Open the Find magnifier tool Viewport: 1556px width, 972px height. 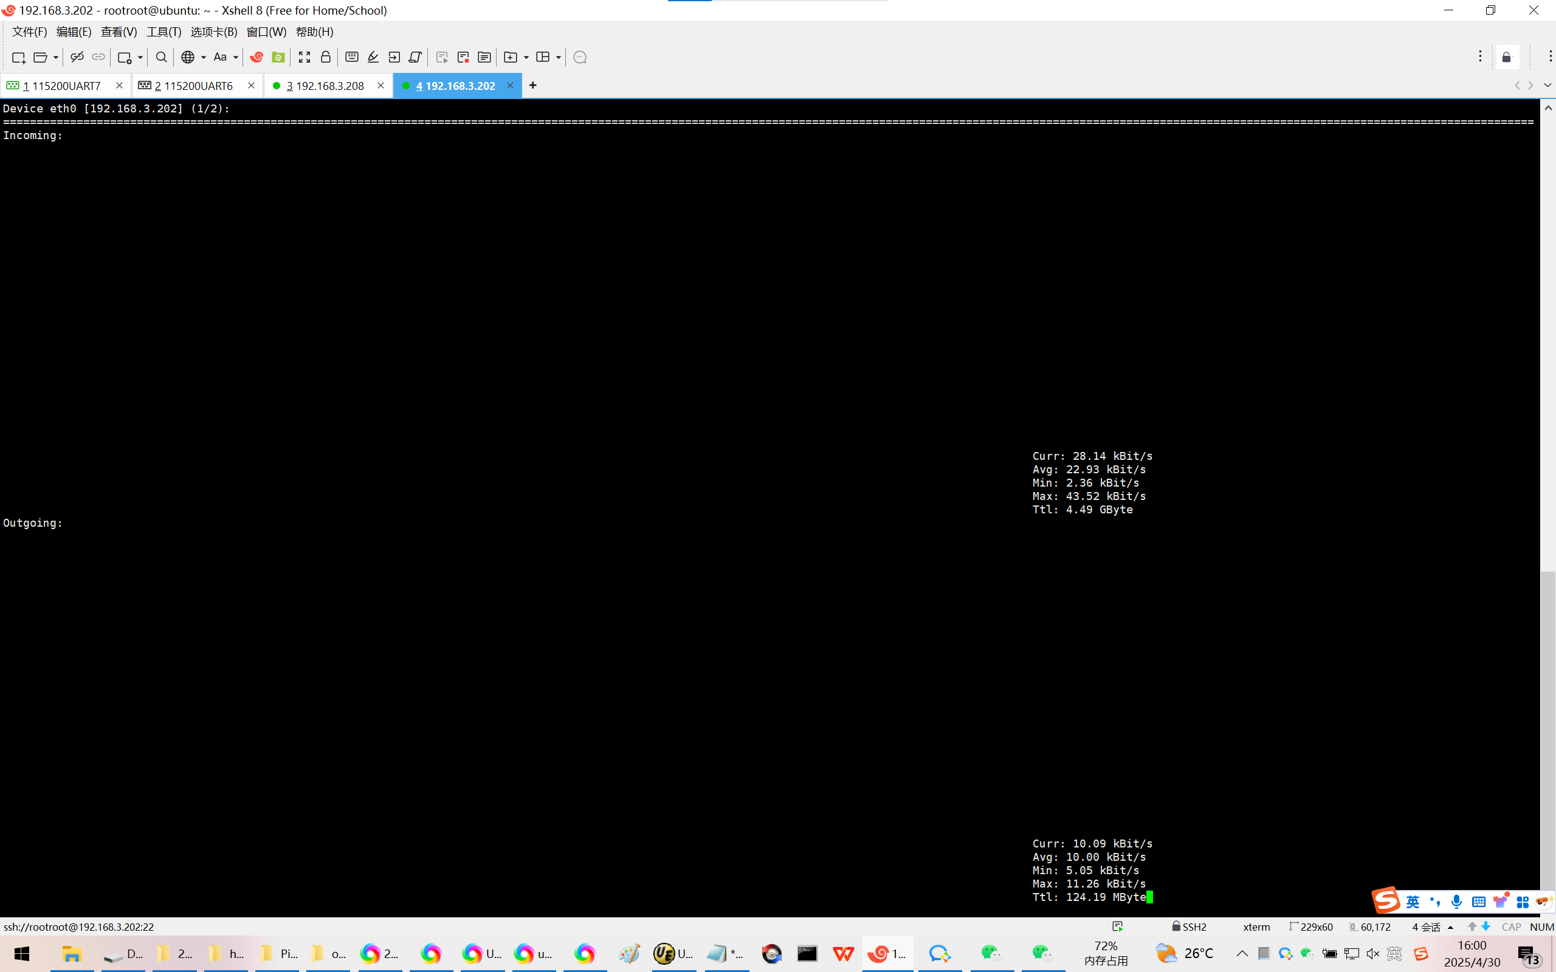click(x=162, y=57)
